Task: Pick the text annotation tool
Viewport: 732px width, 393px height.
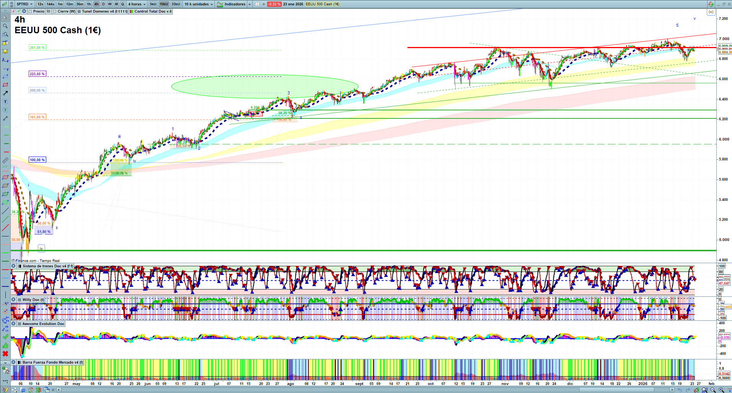Action: pyautogui.click(x=5, y=102)
